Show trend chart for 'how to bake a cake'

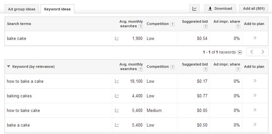117,81
